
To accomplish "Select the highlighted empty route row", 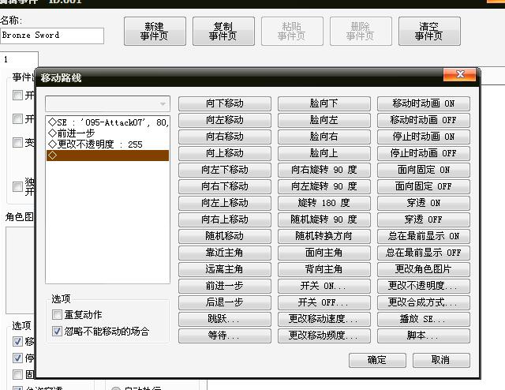I will pos(107,156).
